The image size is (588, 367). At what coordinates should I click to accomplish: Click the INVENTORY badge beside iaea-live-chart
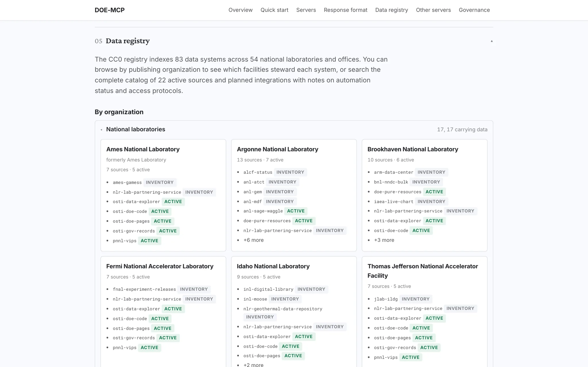tap(431, 202)
